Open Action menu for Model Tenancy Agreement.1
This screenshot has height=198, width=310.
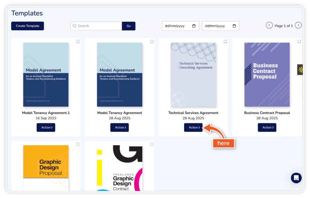tap(46, 127)
